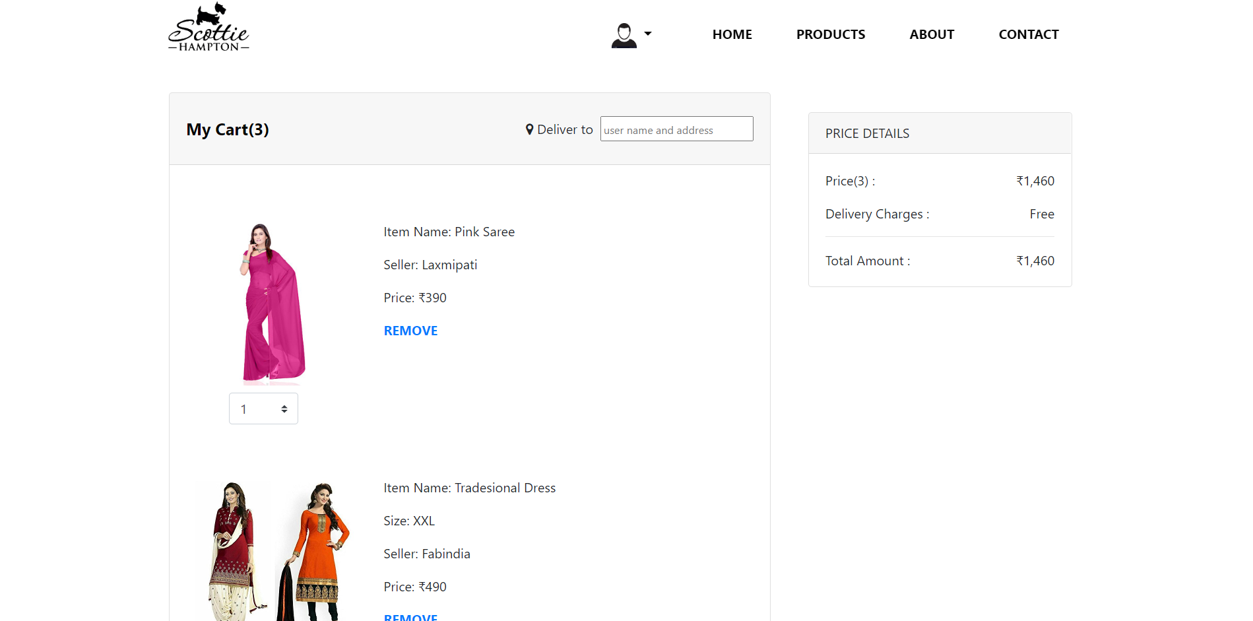Screen dimensions: 1253x621
Task: Open the PRODUCTS menu item
Action: point(830,34)
